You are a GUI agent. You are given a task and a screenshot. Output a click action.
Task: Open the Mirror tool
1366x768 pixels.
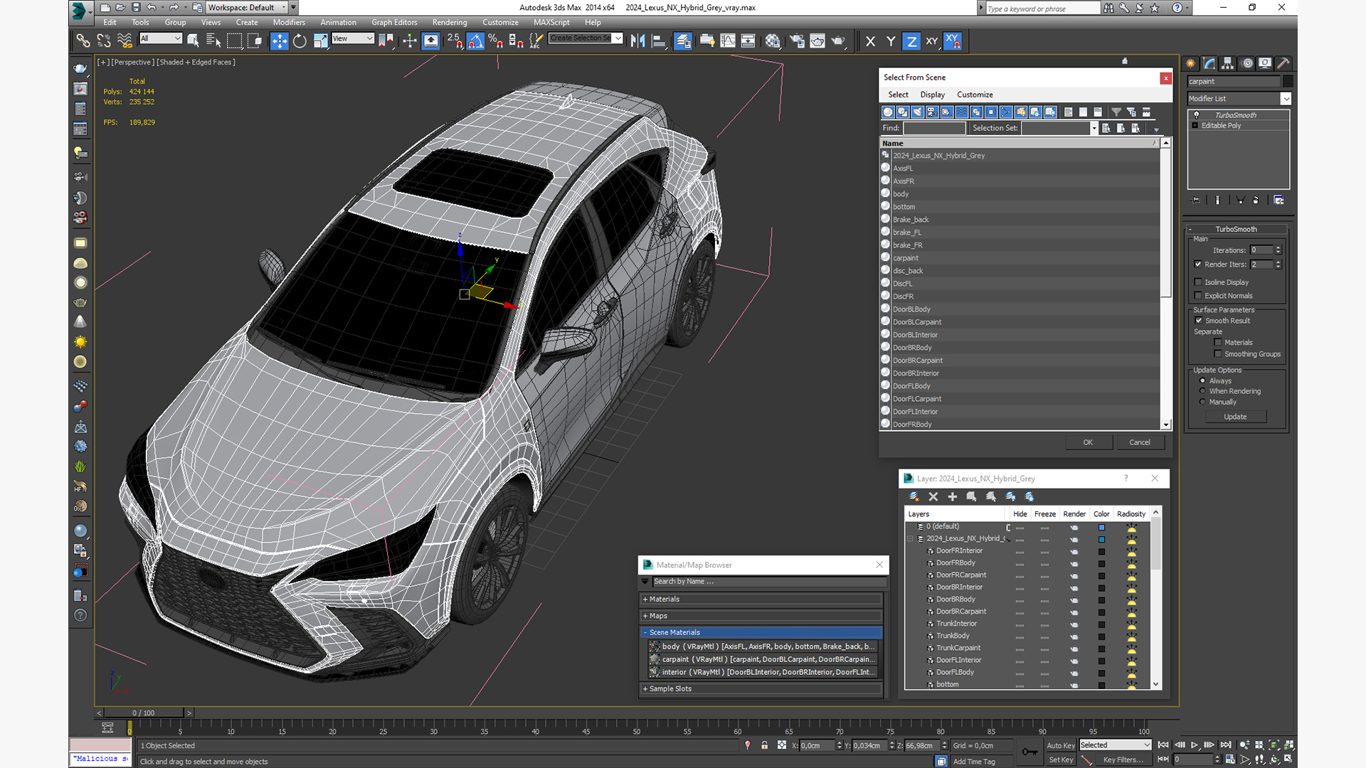coord(638,41)
